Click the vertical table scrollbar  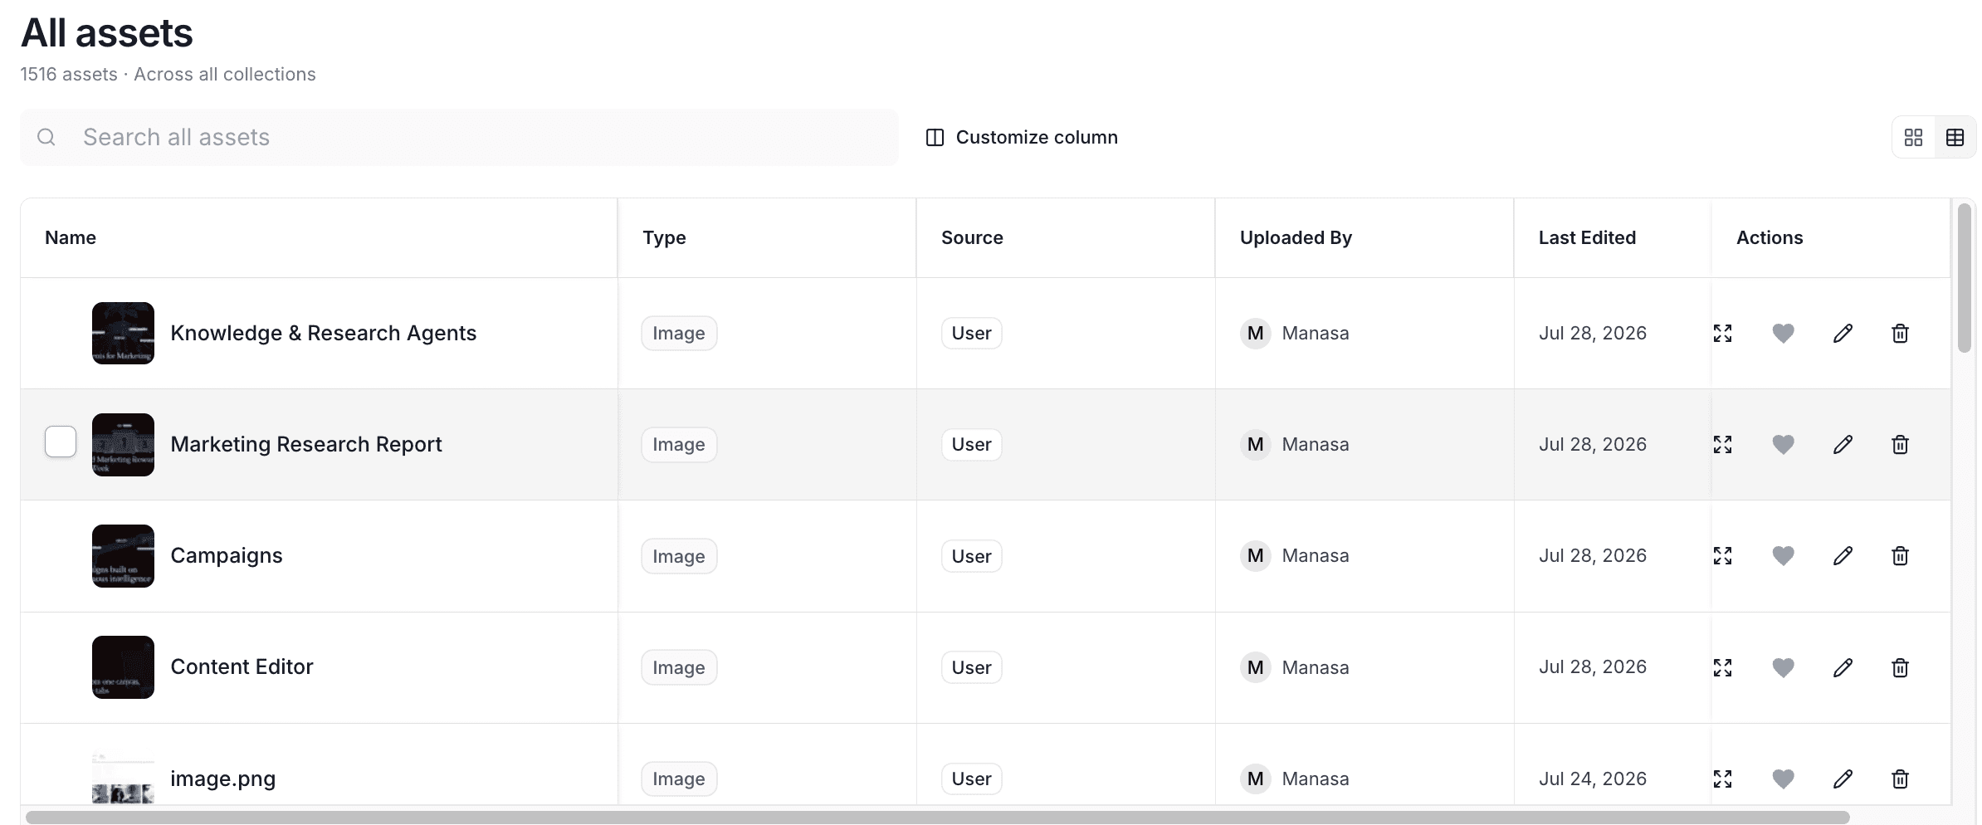(x=1964, y=278)
